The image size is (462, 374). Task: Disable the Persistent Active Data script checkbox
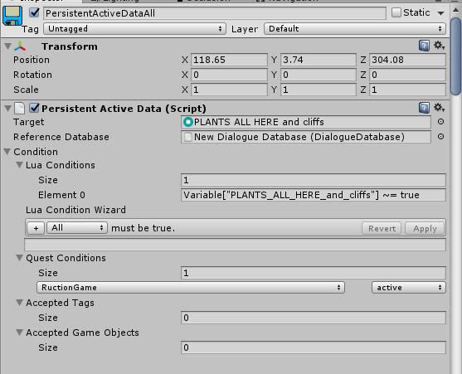[x=34, y=108]
